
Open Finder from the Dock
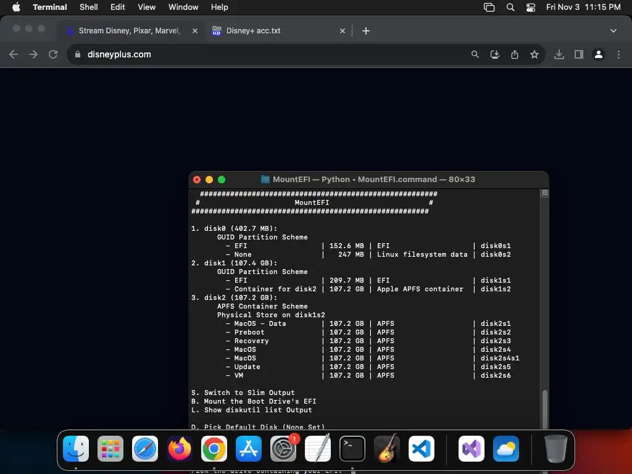pyautogui.click(x=76, y=449)
